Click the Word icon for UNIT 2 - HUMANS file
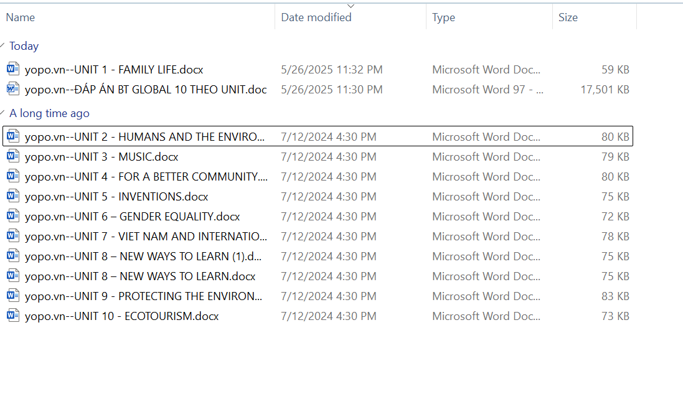 (x=13, y=136)
